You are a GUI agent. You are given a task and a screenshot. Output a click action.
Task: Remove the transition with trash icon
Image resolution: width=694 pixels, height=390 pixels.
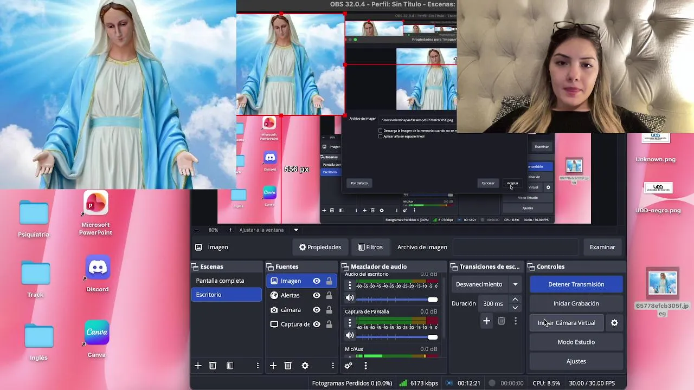501,321
